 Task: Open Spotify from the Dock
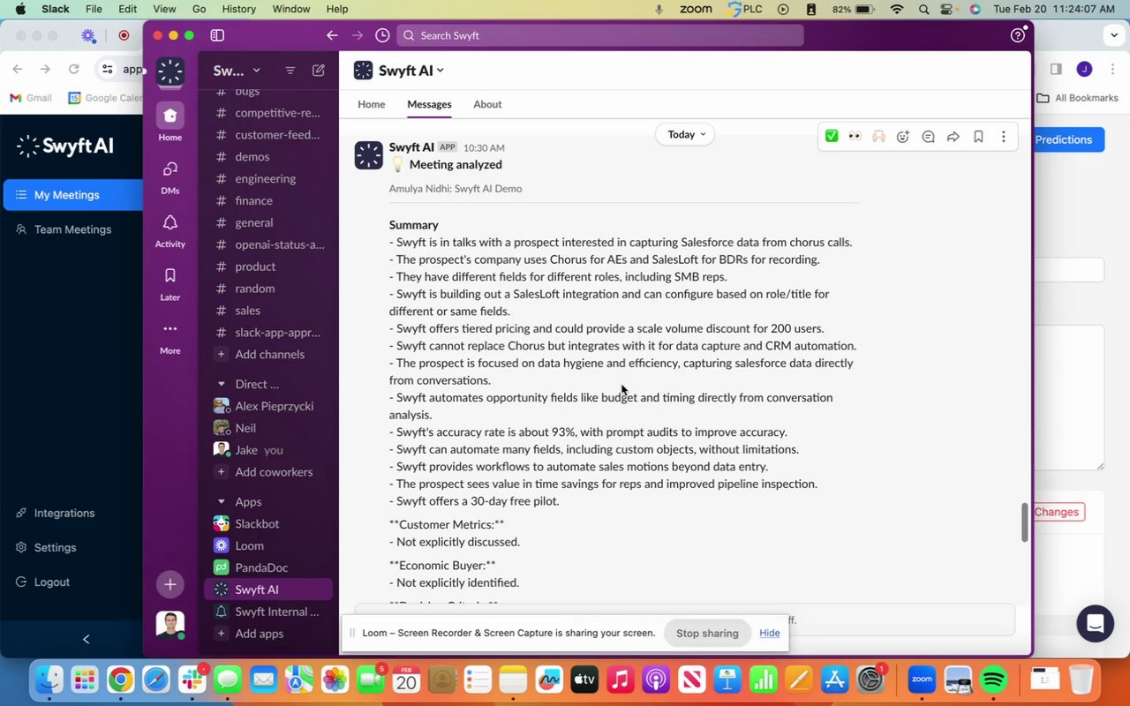coord(994,680)
